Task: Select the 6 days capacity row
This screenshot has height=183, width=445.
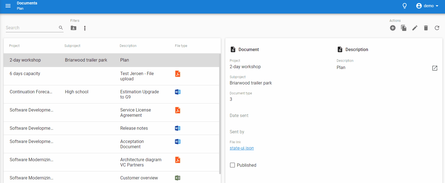Action: 111,76
